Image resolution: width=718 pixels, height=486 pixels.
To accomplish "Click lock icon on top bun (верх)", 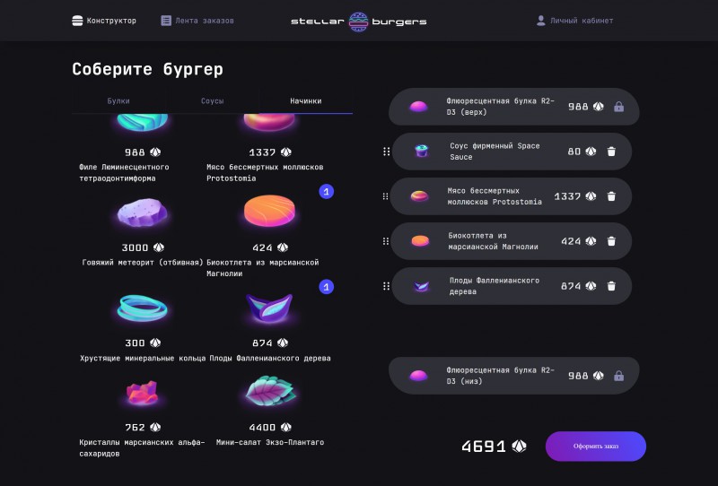I will click(618, 107).
